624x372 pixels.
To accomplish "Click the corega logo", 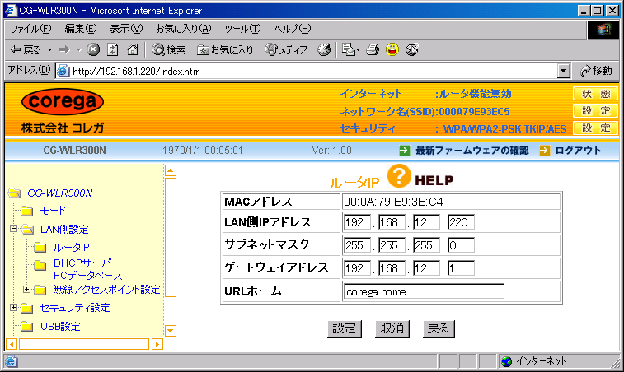I will pyautogui.click(x=63, y=102).
